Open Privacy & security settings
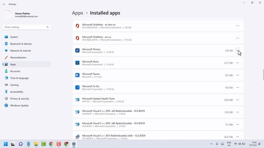 coord(26,99)
